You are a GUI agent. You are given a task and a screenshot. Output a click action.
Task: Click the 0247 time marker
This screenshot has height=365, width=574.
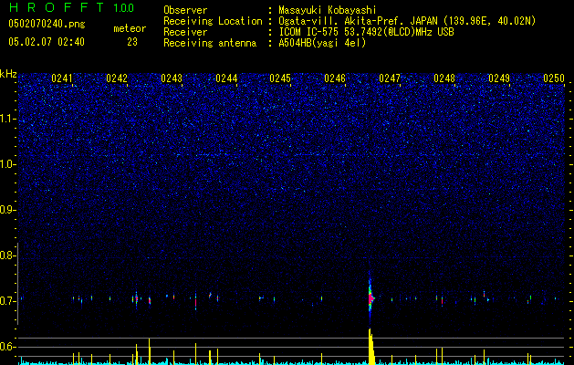pos(390,78)
